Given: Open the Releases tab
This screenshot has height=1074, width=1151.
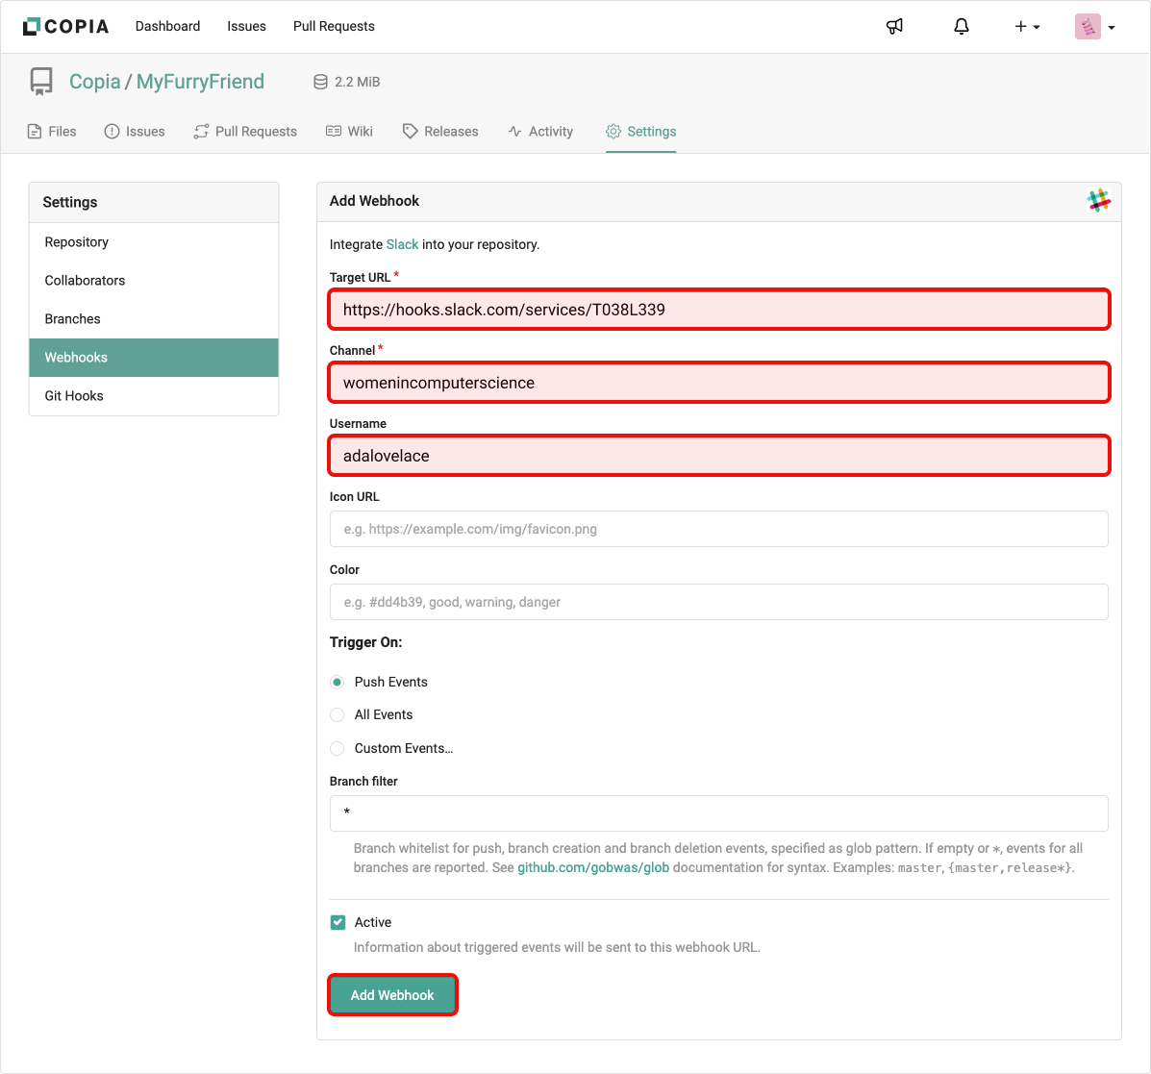Looking at the screenshot, I should click(440, 132).
